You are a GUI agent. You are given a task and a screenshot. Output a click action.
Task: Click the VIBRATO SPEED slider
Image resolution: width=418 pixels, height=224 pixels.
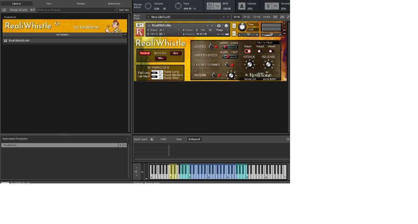pos(230,57)
